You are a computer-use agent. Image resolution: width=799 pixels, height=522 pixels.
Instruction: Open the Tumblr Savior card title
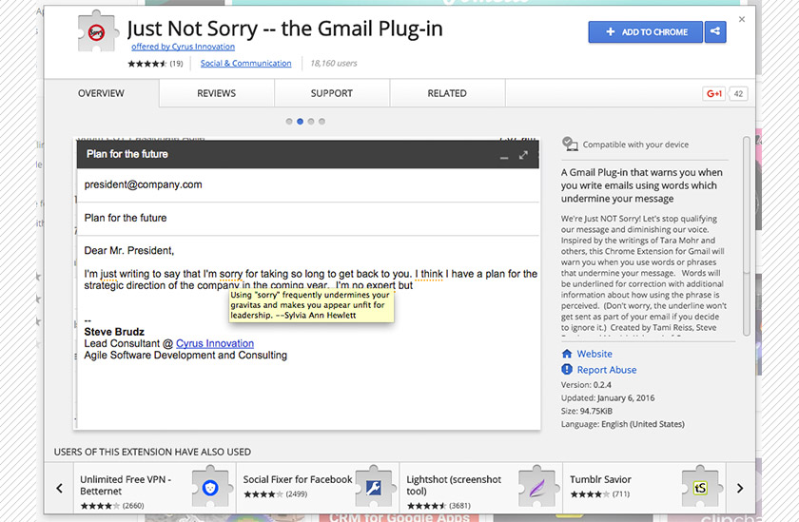(600, 479)
